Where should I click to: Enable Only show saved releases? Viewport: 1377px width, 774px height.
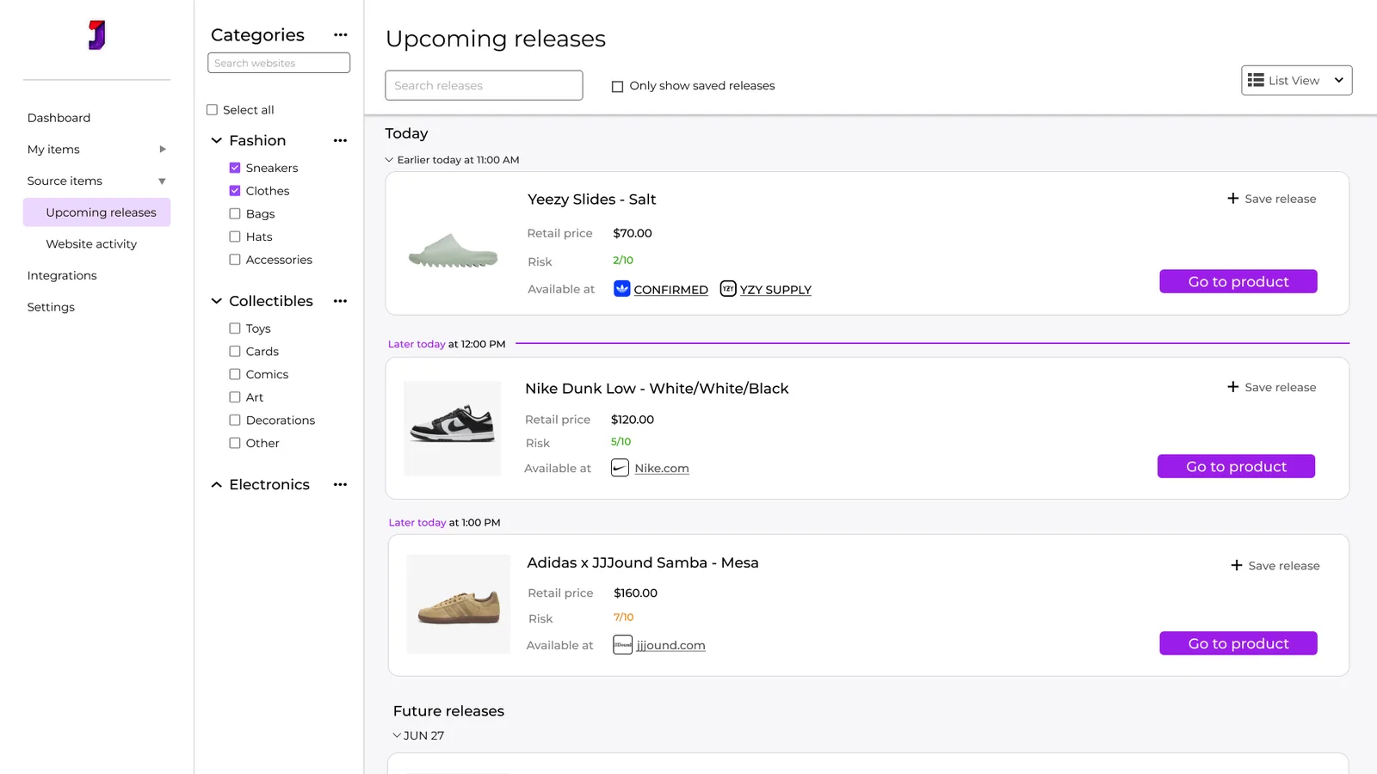617,86
